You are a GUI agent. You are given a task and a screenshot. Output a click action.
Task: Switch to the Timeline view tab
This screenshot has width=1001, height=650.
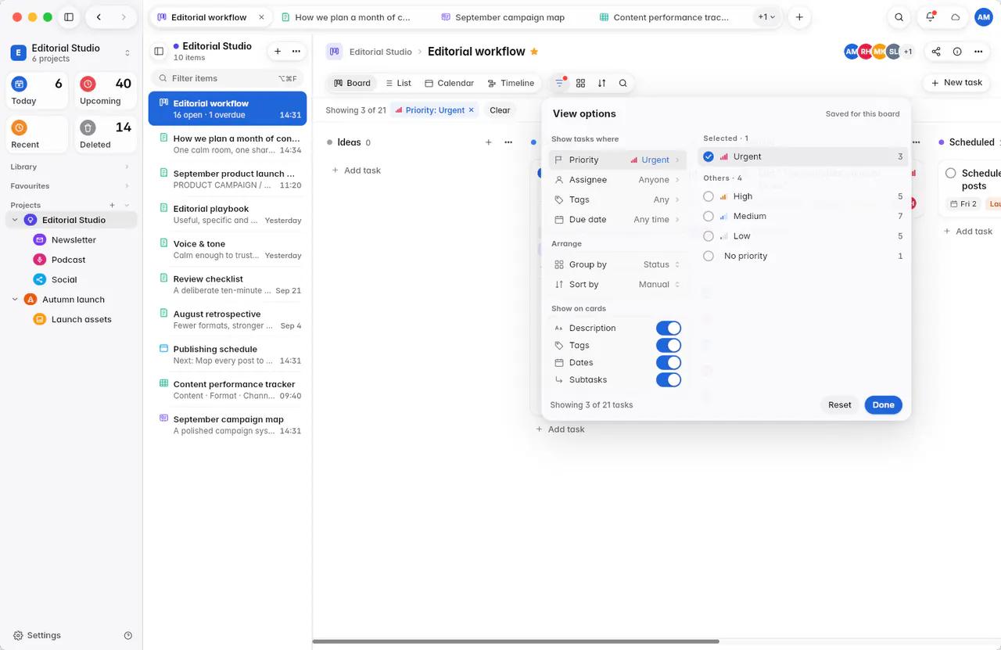[511, 83]
